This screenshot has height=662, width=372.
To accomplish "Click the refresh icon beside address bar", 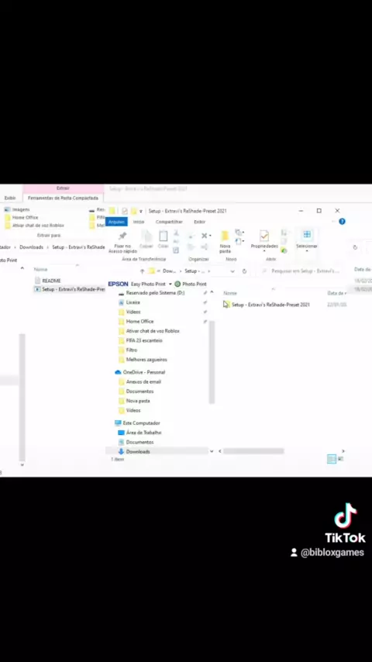I will click(x=244, y=271).
